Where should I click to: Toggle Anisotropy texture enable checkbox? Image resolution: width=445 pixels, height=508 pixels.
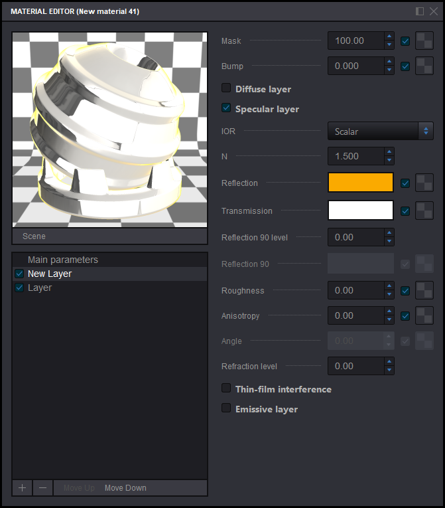tap(405, 316)
